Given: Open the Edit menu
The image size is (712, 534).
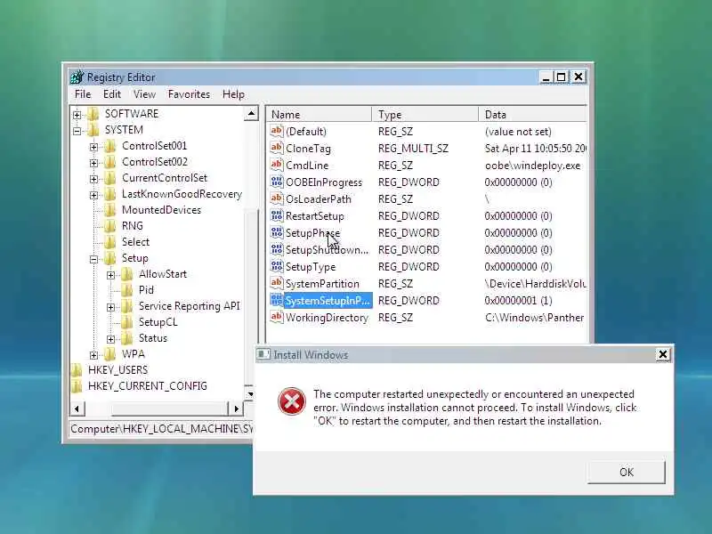Looking at the screenshot, I should 112,94.
